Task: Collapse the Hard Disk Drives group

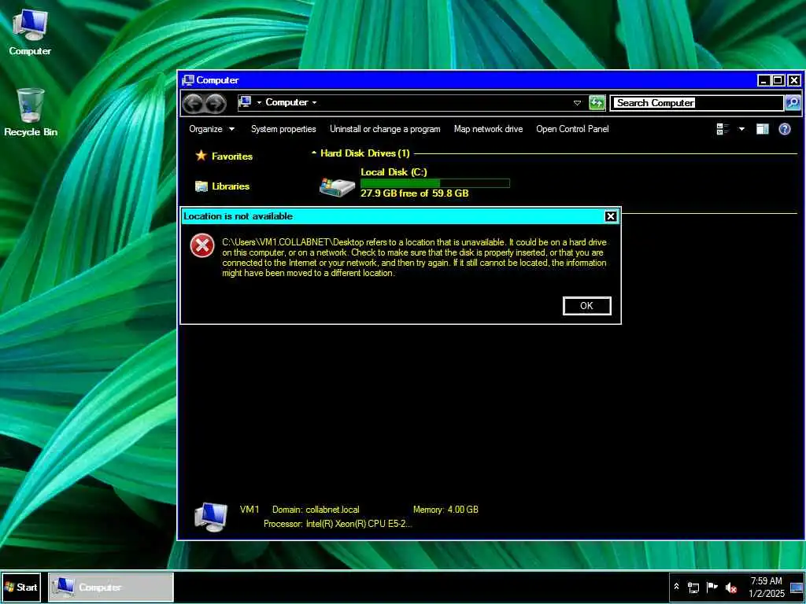Action: pos(313,153)
